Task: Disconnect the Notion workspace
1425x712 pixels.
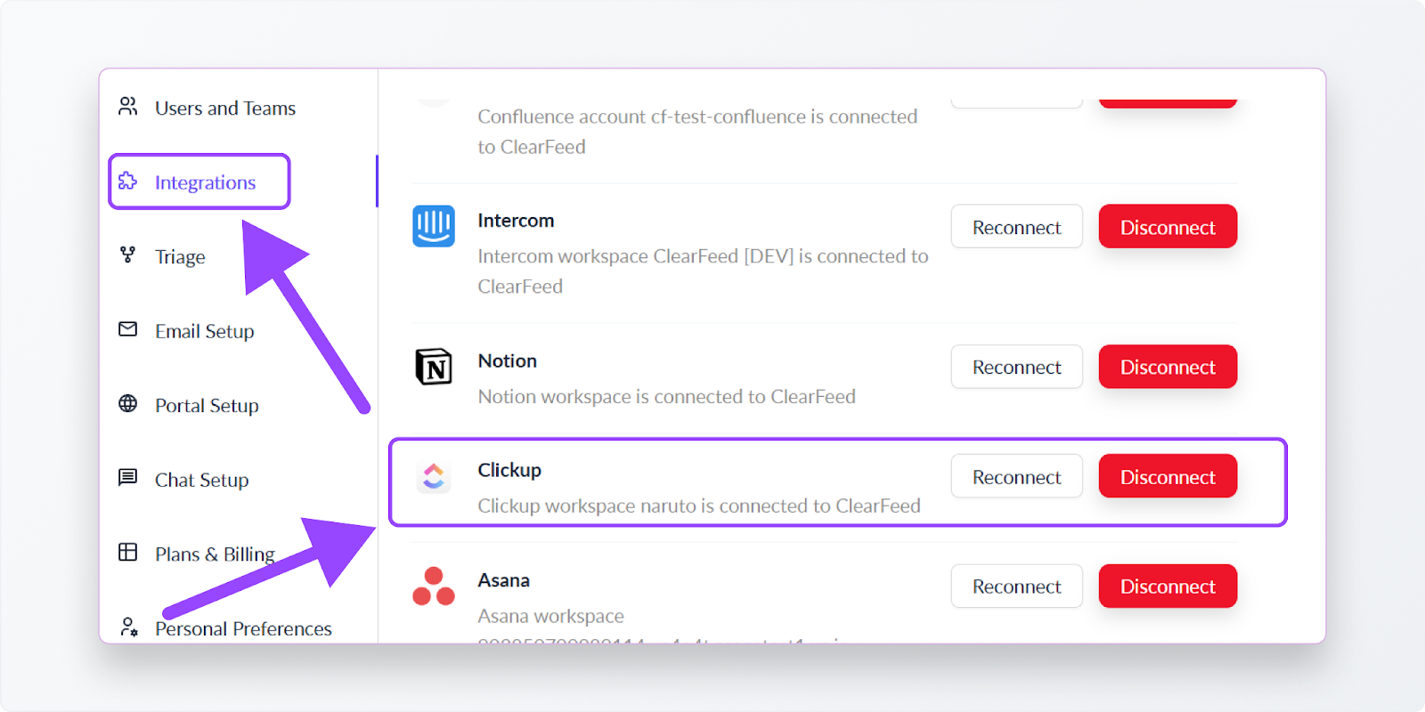Action: click(x=1168, y=367)
